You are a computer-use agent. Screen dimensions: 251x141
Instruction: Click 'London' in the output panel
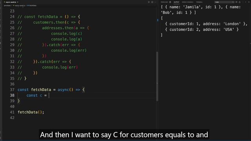232,24
